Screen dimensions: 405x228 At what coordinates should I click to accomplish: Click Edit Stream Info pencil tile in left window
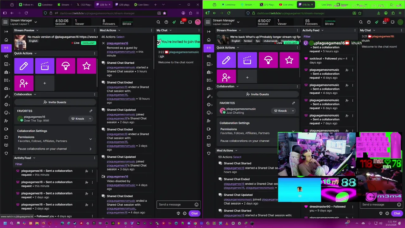point(24,66)
